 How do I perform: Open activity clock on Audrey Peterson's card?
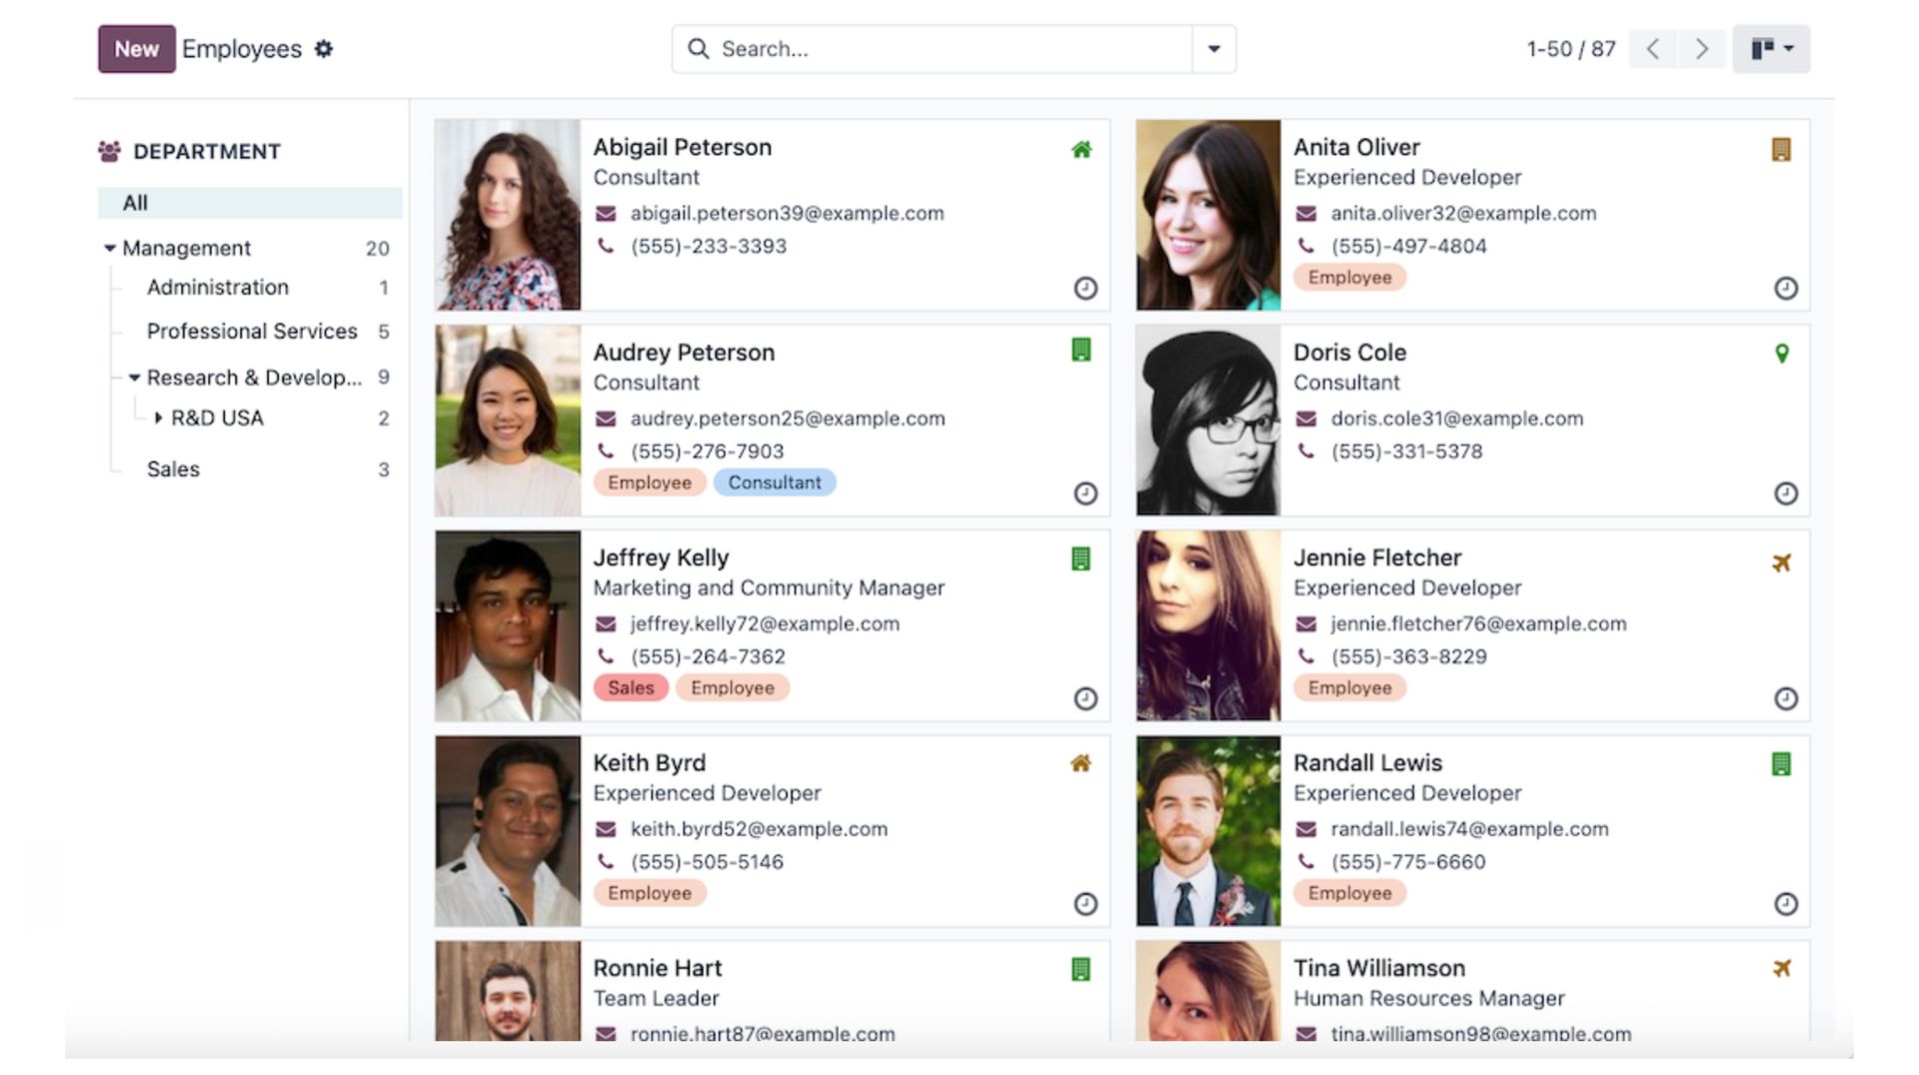click(1084, 494)
